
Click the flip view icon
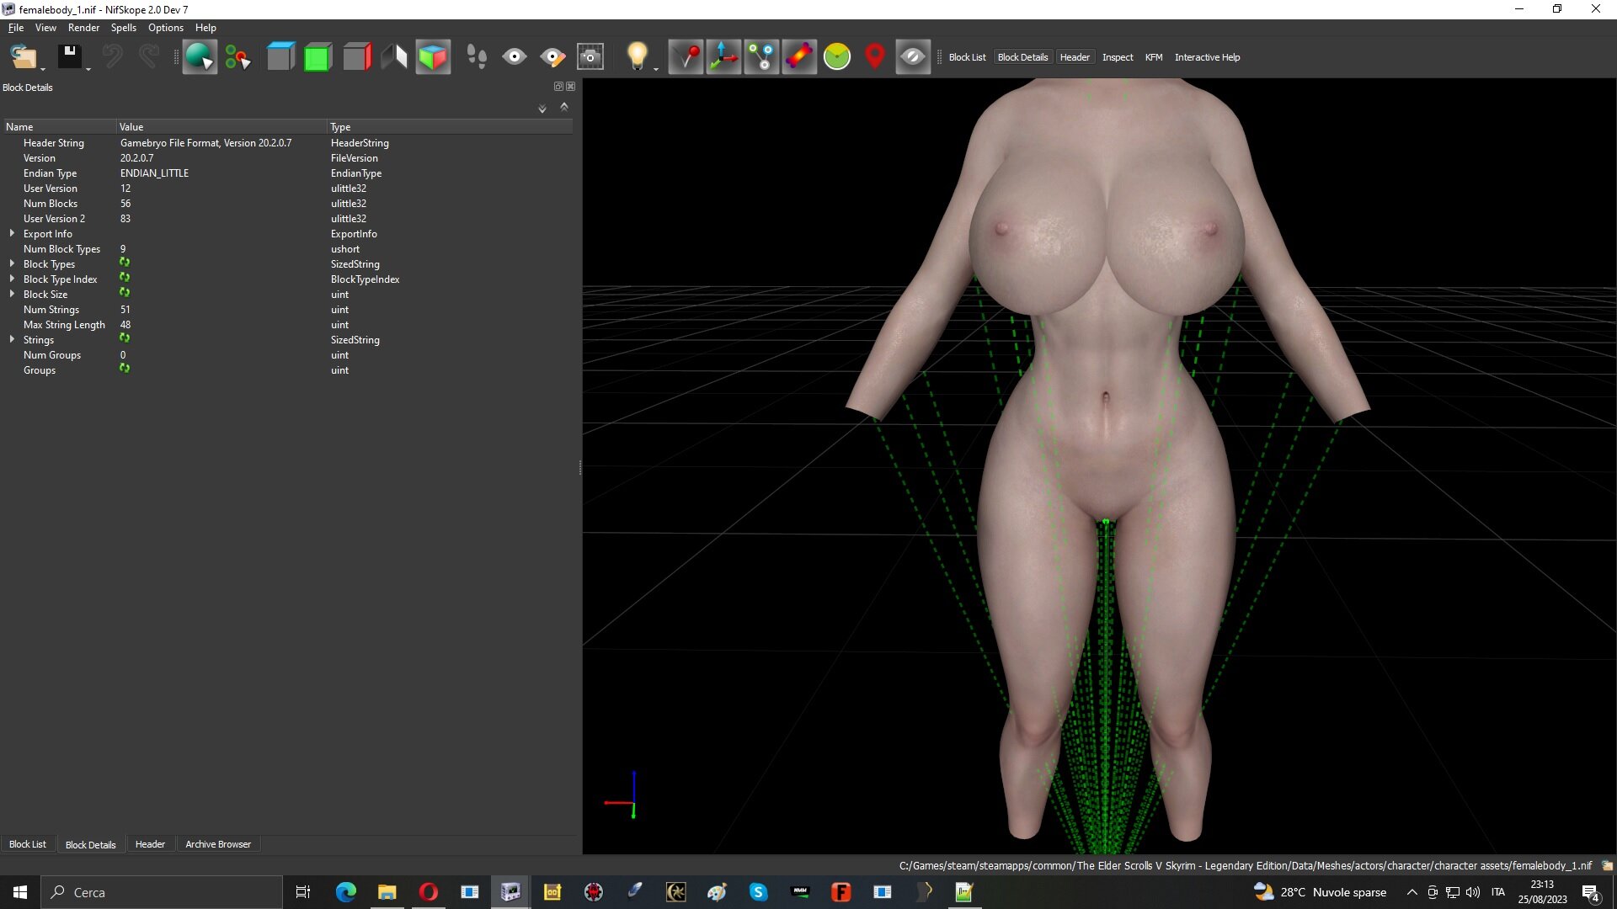[x=394, y=57]
